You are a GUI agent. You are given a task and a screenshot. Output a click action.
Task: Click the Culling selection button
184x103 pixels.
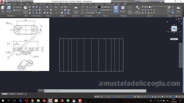[x=116, y=9]
